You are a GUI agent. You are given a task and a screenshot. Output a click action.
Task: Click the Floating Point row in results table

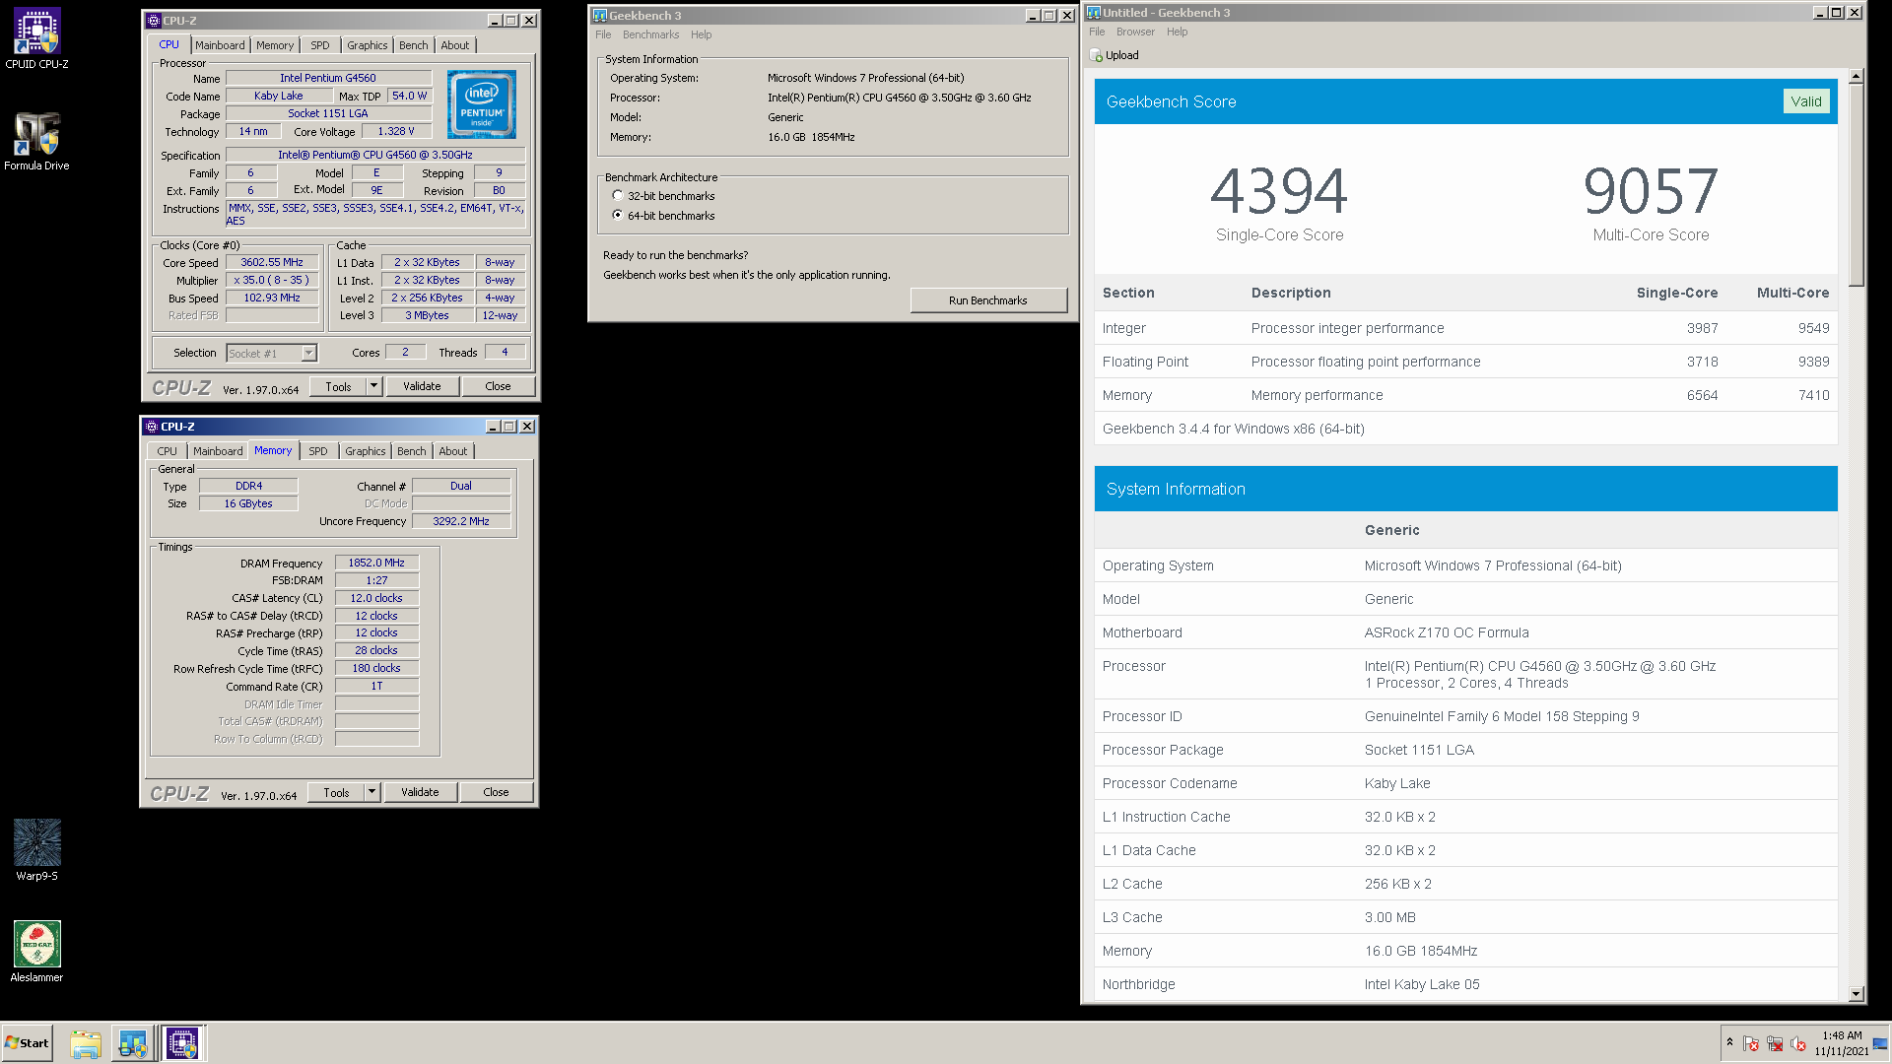(x=1465, y=362)
